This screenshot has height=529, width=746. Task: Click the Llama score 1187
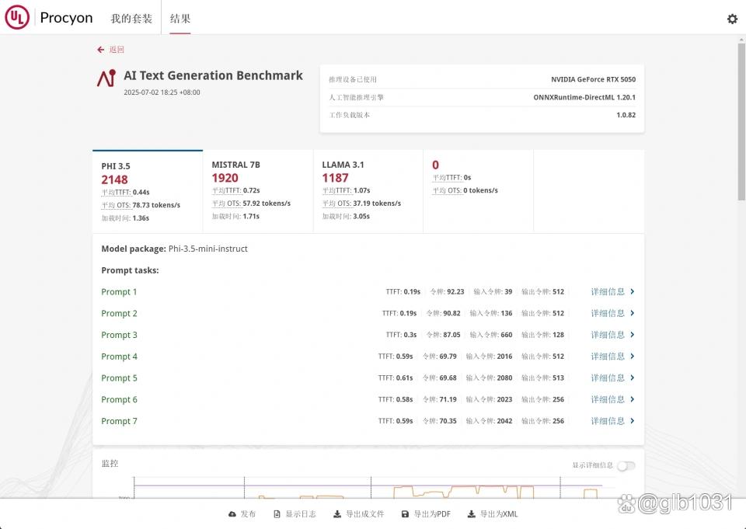tap(336, 178)
